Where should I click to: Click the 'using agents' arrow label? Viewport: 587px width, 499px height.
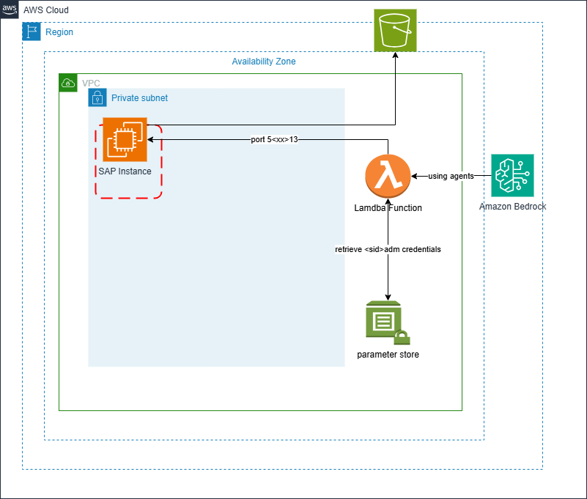pyautogui.click(x=450, y=176)
